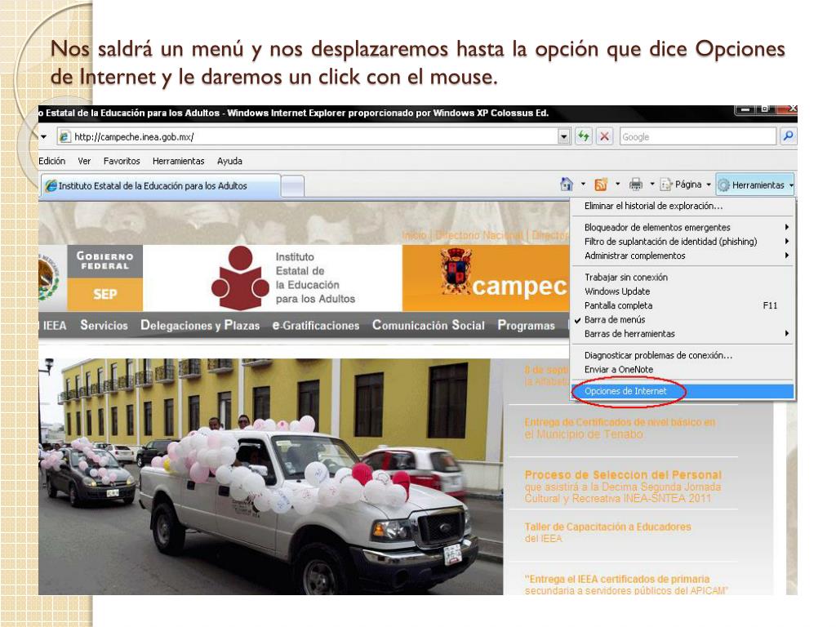Screen dimensions: 836x627
Task: Click the Refresh page icon
Action: click(x=584, y=136)
